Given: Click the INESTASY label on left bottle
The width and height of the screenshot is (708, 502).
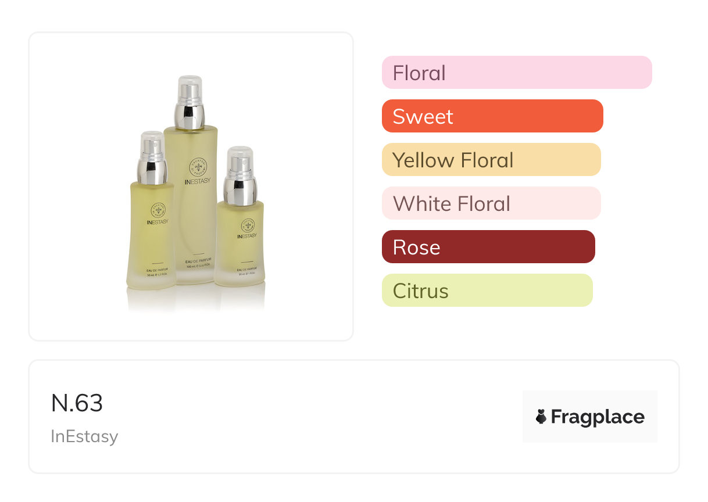Looking at the screenshot, I should tap(157, 222).
